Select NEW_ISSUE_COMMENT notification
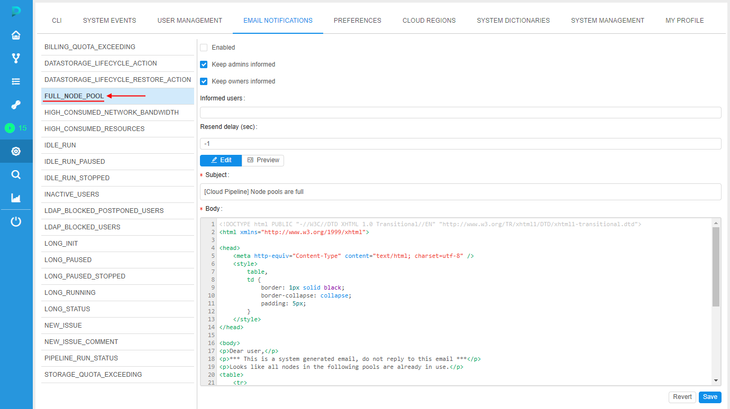730x409 pixels. [117, 342]
